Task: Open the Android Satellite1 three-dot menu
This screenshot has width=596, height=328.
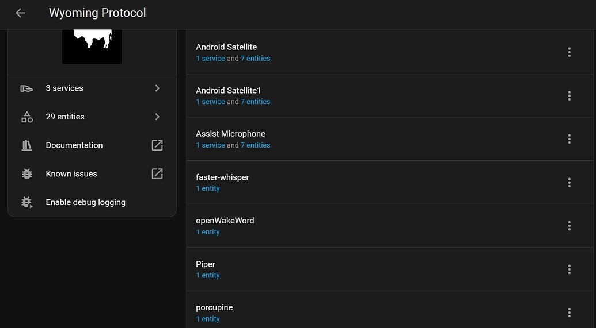Action: coord(569,96)
